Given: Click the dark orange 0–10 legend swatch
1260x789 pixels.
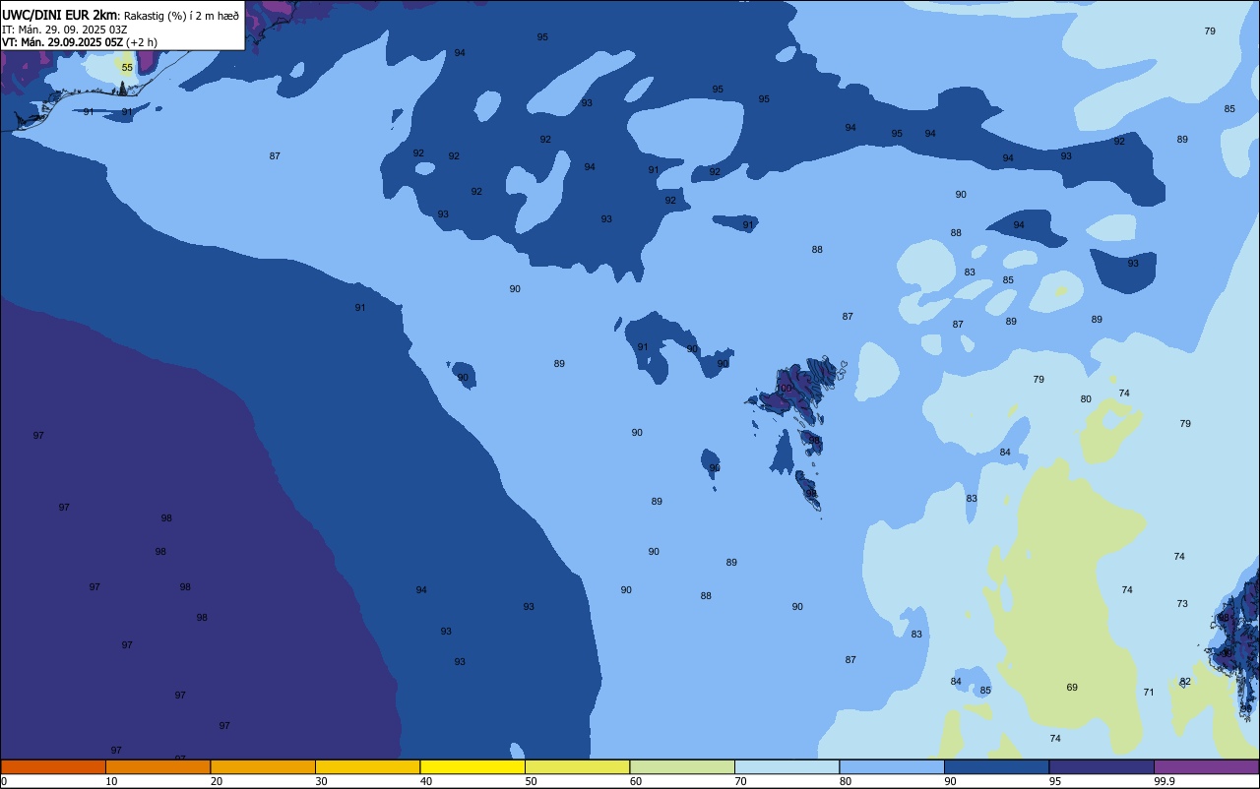Looking at the screenshot, I should [x=53, y=766].
